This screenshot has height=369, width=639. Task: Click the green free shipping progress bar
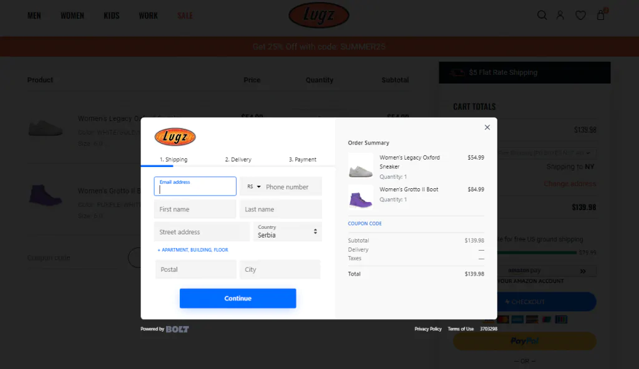[x=538, y=252]
